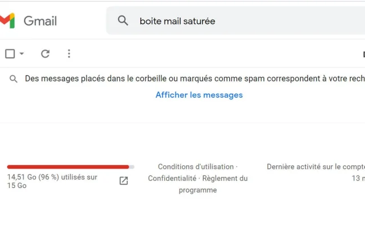Refresh the message list

pyautogui.click(x=45, y=54)
